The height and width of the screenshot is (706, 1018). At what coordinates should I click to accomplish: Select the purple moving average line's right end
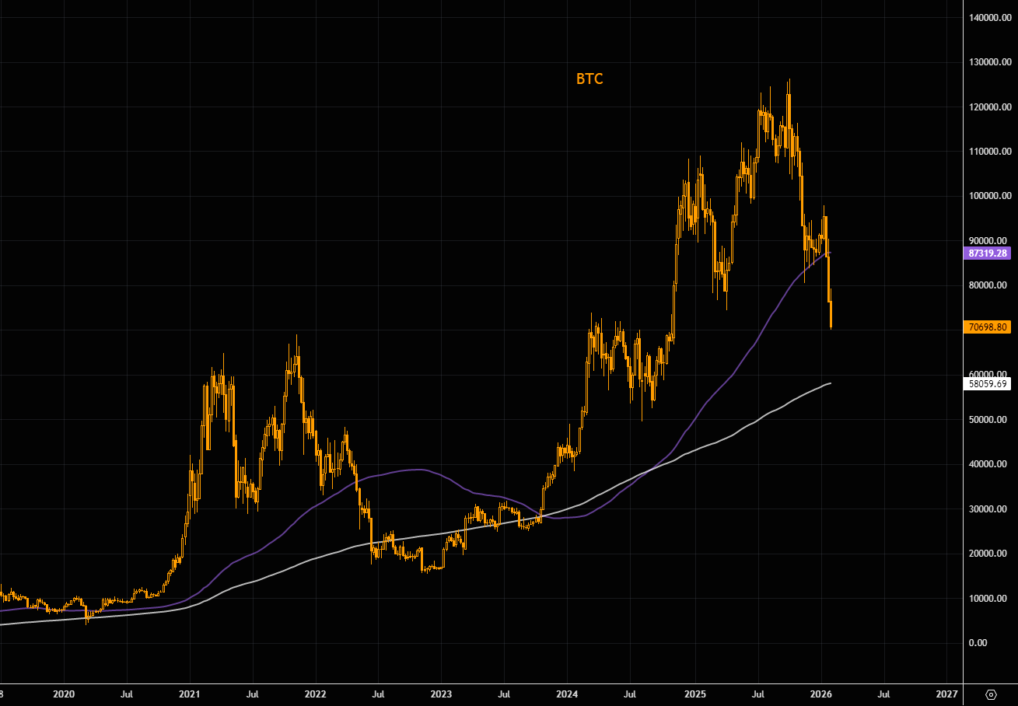tap(829, 253)
